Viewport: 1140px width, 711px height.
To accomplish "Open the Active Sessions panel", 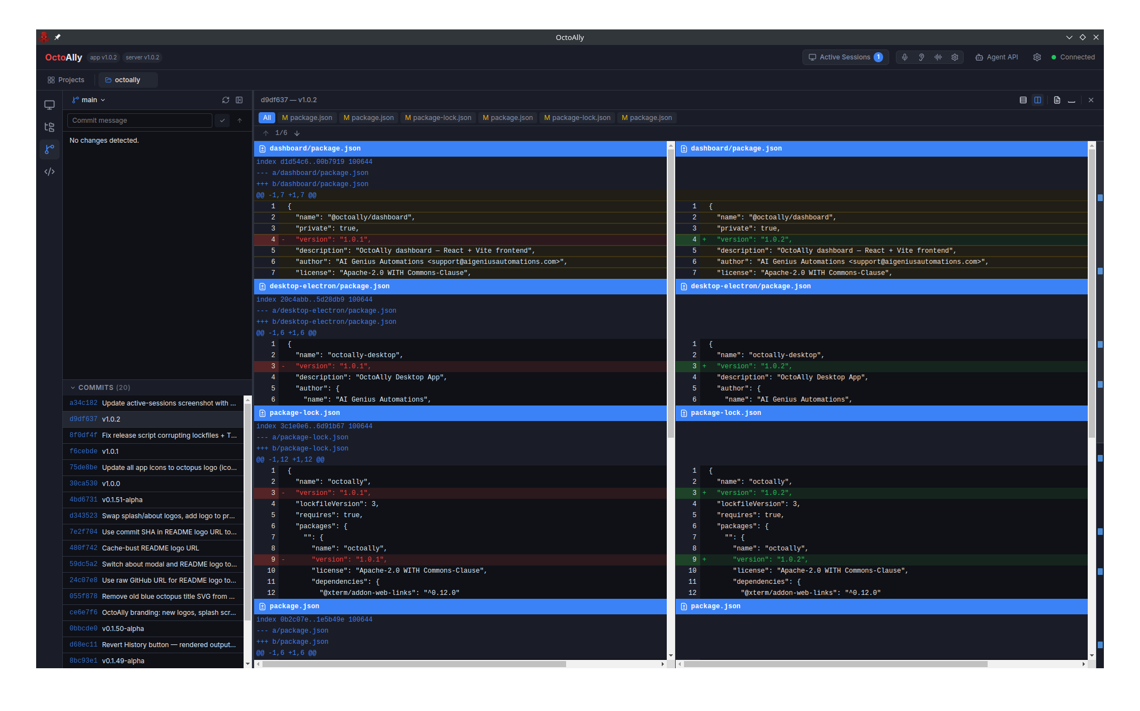I will [845, 57].
